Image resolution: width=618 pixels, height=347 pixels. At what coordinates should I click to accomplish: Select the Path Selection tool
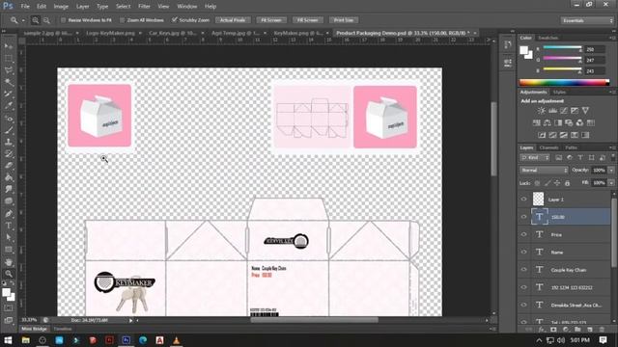click(x=9, y=237)
